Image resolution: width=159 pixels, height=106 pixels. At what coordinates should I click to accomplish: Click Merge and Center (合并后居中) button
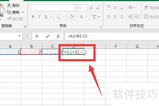click(x=151, y=17)
